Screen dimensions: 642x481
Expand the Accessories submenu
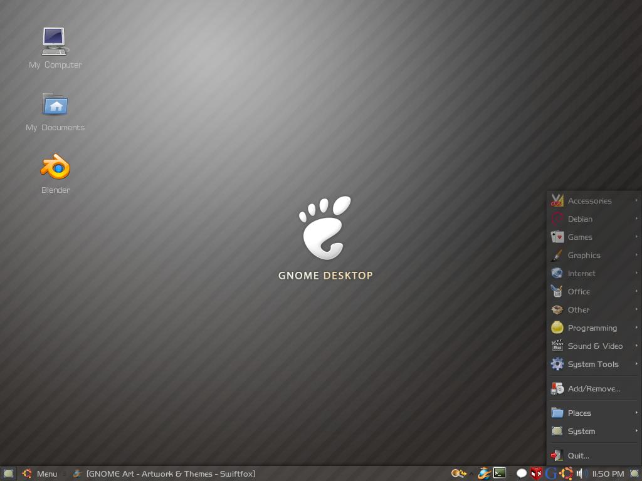pos(594,200)
